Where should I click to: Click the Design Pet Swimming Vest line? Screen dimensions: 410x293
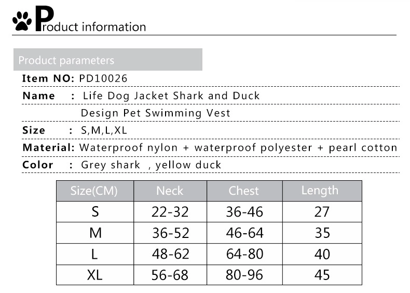point(155,113)
